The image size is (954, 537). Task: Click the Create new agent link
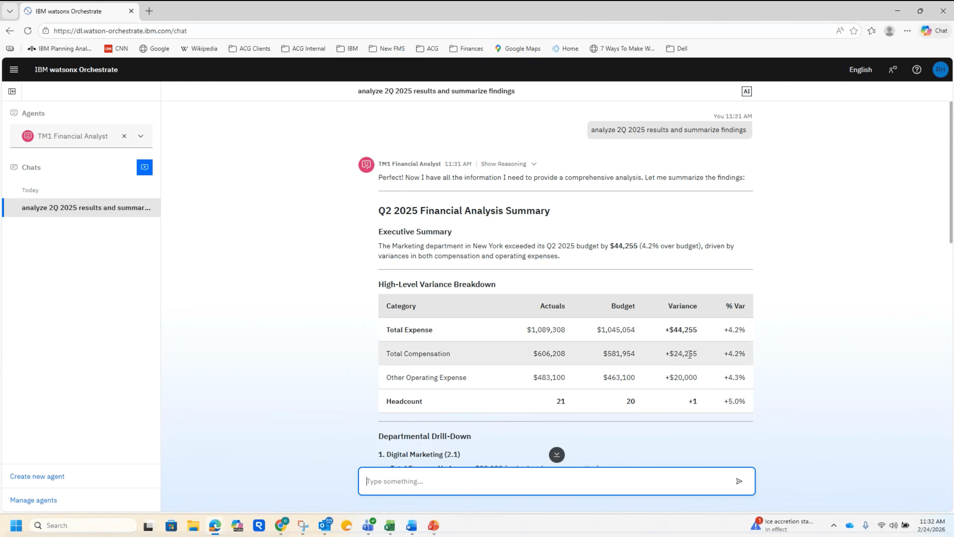click(37, 476)
